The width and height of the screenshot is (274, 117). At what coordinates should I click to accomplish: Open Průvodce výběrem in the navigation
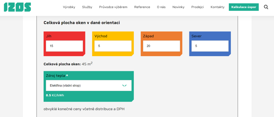point(113,7)
